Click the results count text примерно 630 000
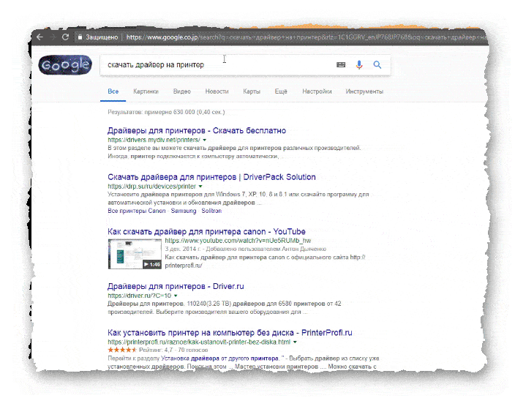Viewport: 515px width, 398px height. pos(166,112)
